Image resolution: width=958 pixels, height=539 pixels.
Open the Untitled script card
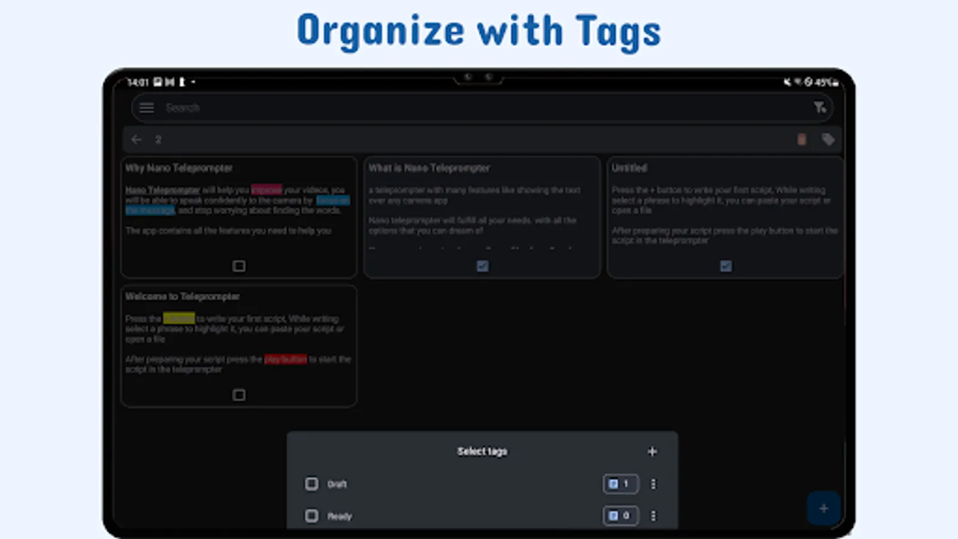click(x=725, y=217)
